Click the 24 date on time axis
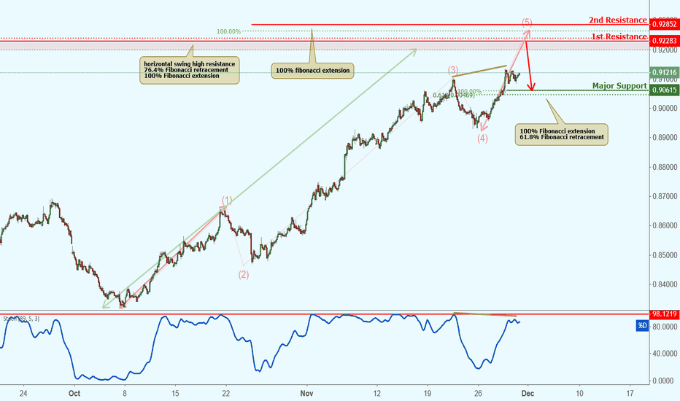Image resolution: width=680 pixels, height=401 pixels. [23, 393]
